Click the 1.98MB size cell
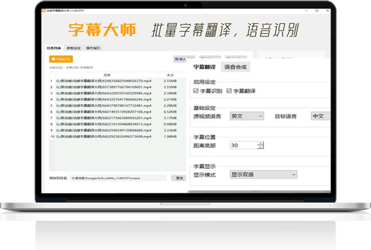This screenshot has height=250, width=371. tap(170, 137)
